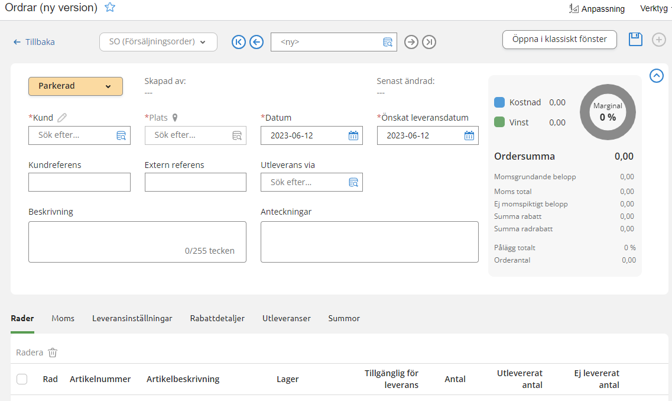Go to the first order record
This screenshot has height=401, width=672.
pos(239,42)
